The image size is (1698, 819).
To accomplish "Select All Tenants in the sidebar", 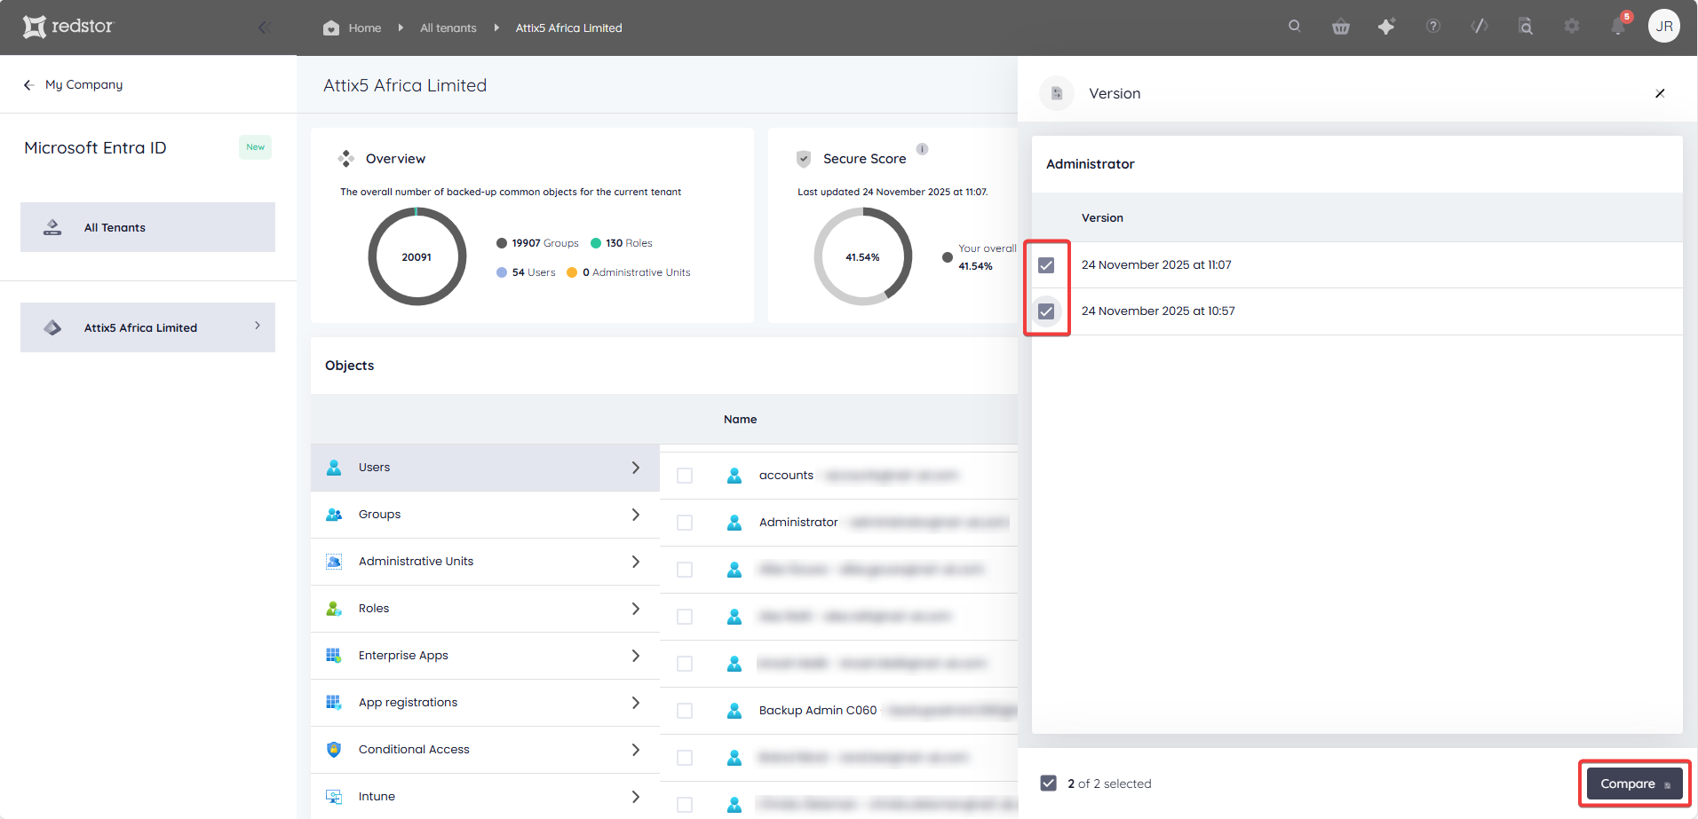I will coord(147,227).
